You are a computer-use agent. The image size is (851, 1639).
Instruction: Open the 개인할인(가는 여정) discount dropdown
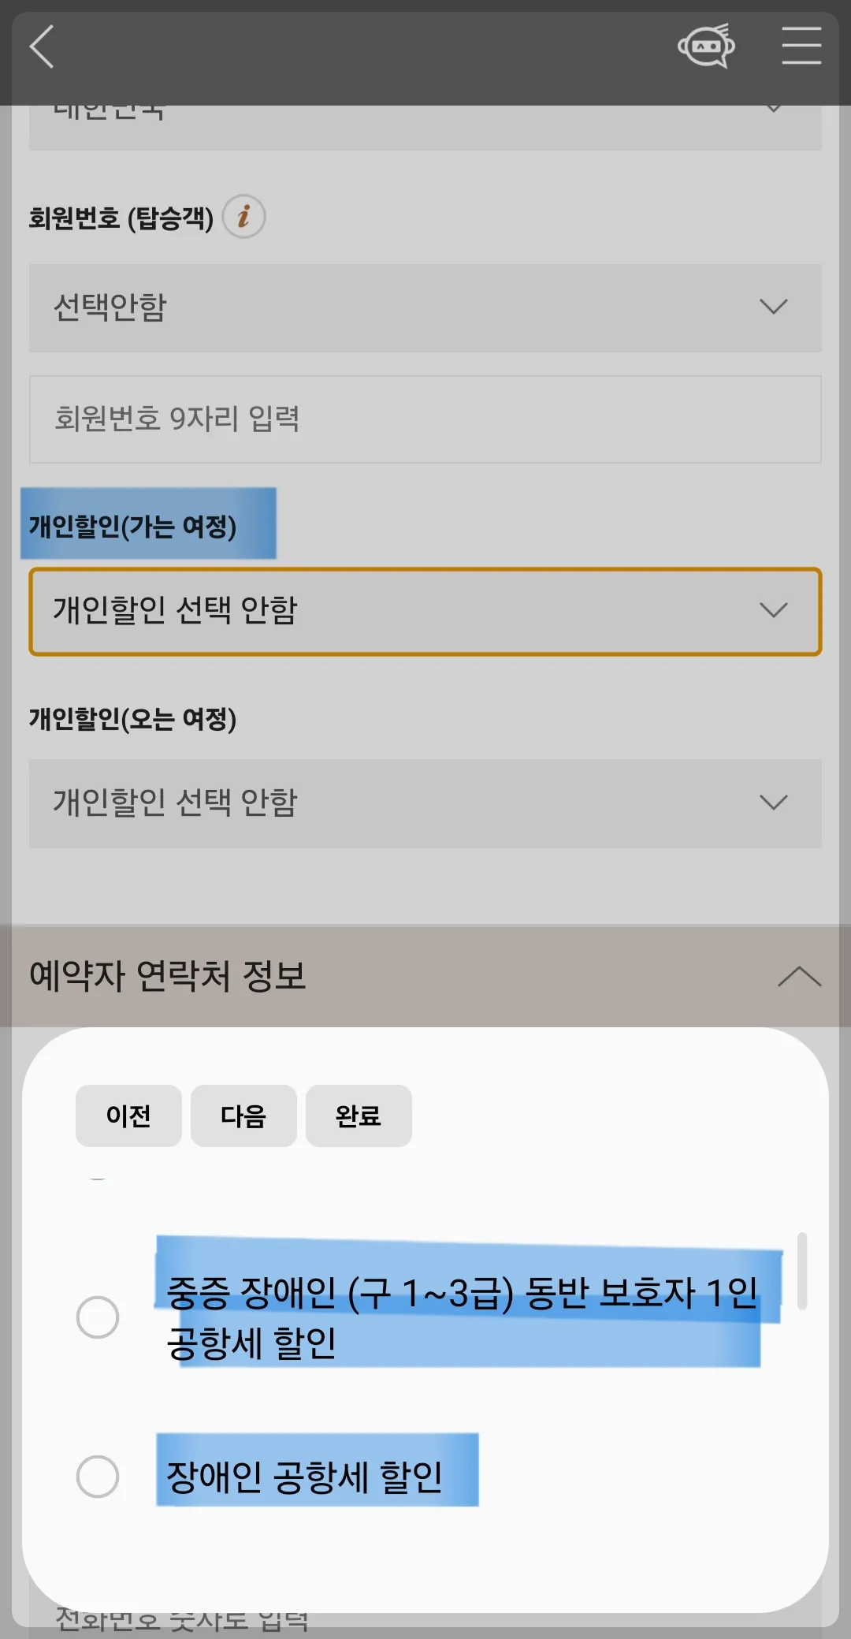(425, 612)
